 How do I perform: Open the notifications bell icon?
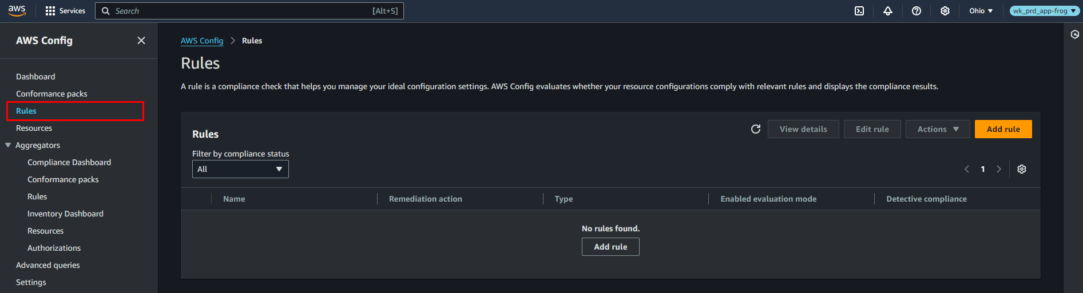pyautogui.click(x=888, y=11)
